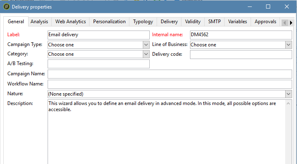Open the Campaign Type dropdown

point(146,45)
